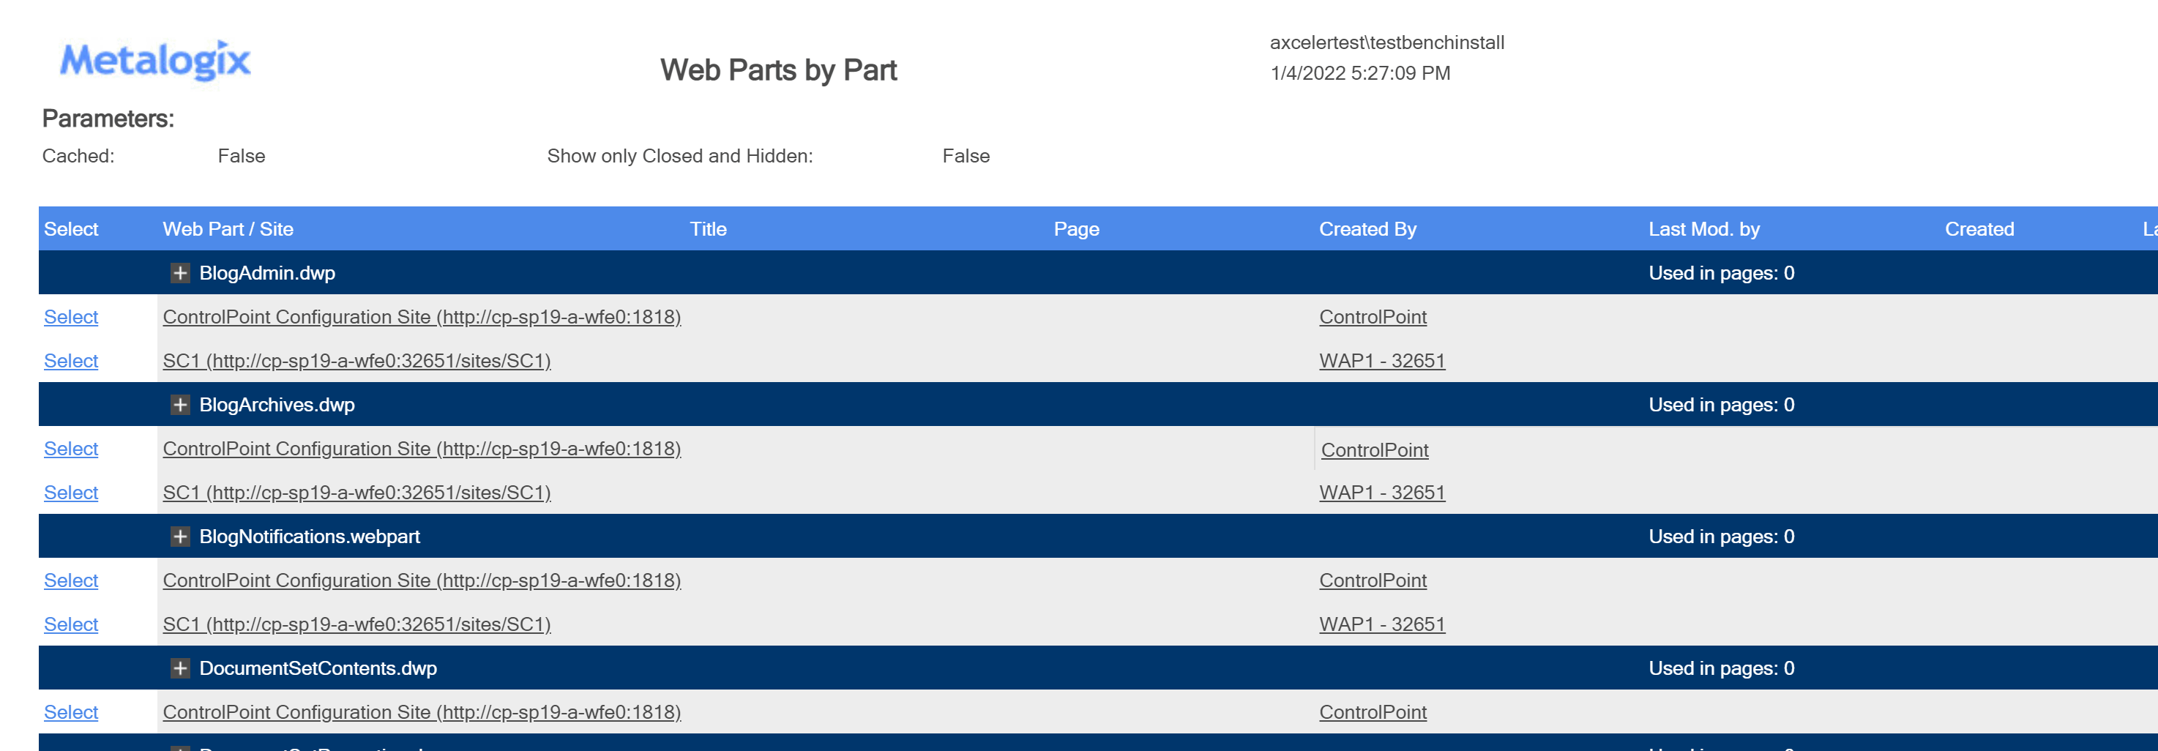Viewport: 2158px width, 751px height.
Task: Expand the DocumentSetContents.dwp group
Action: tap(181, 668)
